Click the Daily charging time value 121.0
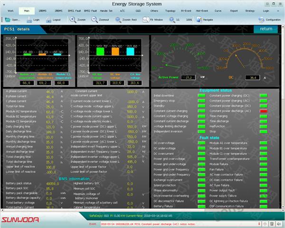The image size is (285, 228). coord(50,127)
